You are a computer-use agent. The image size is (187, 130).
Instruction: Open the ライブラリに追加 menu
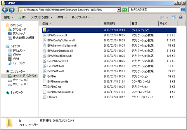point(41,17)
